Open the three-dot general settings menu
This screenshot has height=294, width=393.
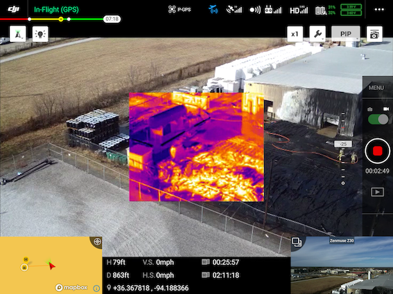coord(379,10)
